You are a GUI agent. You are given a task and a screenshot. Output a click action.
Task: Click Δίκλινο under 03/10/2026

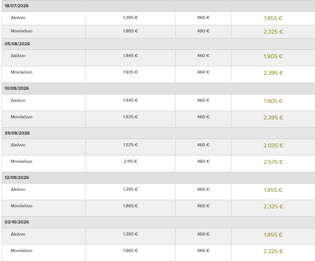[x=18, y=234]
